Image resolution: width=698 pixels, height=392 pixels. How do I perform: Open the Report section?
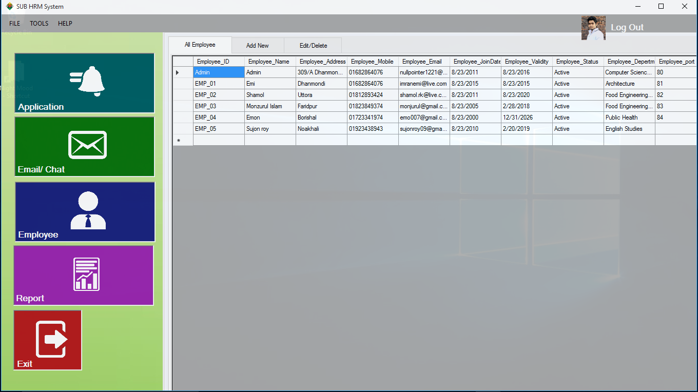(83, 276)
